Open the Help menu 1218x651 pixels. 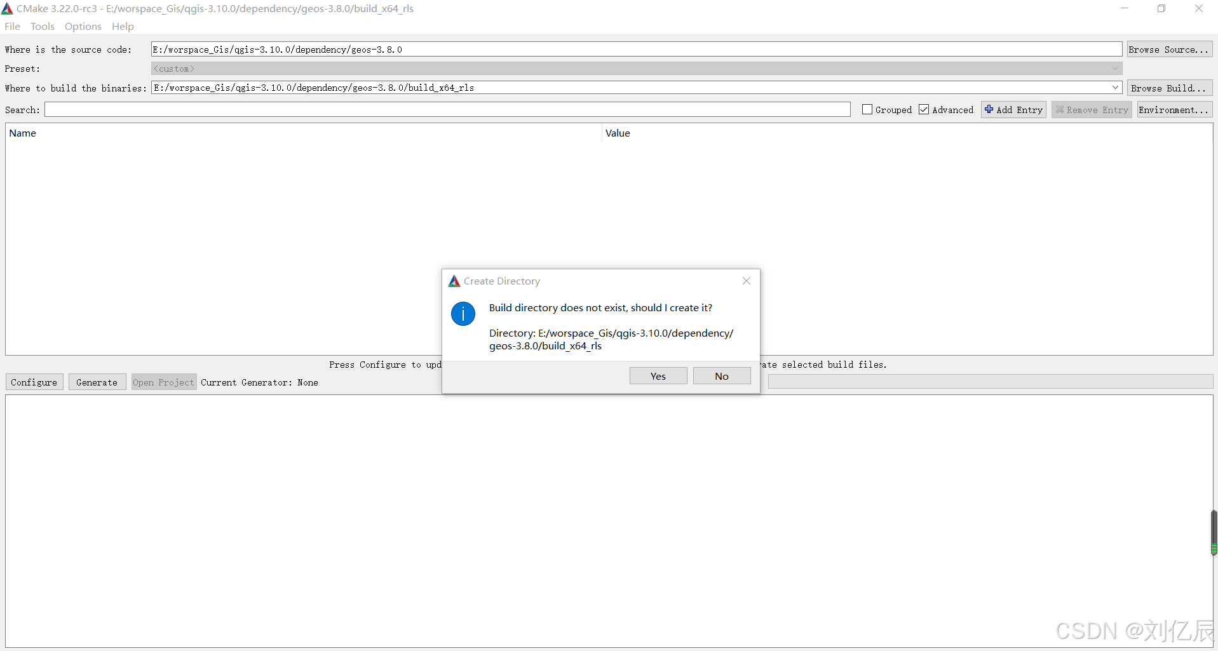click(x=123, y=26)
